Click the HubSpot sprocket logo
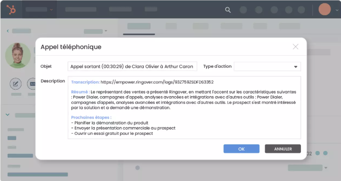The height and width of the screenshot is (181, 341). (11, 10)
